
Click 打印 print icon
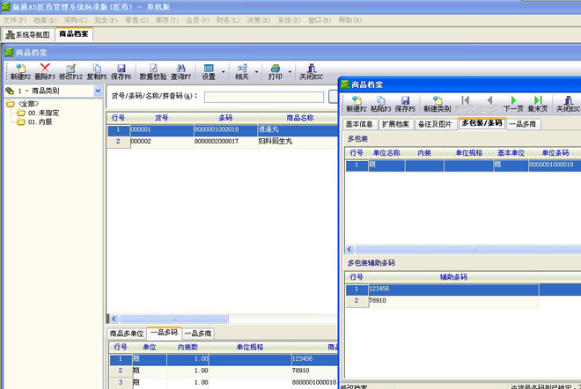276,71
